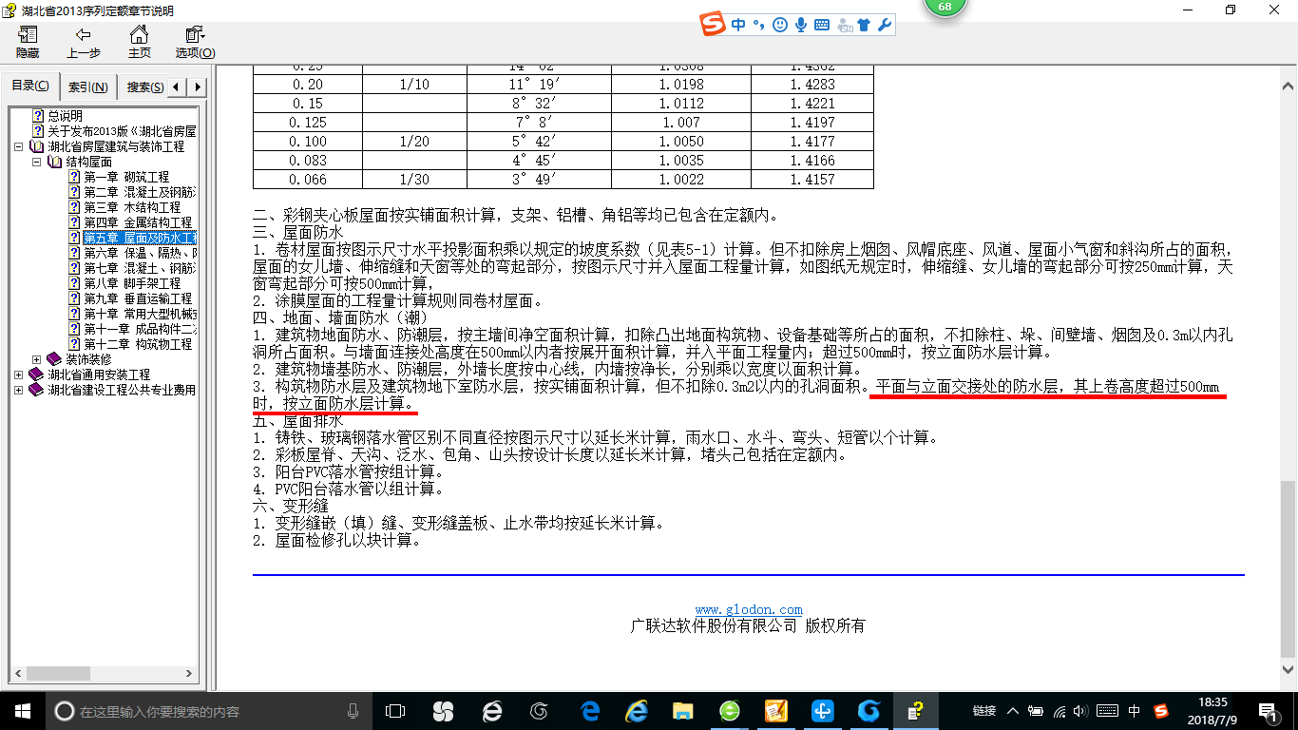Collapse the 结构屋面 node
This screenshot has width=1298, height=730.
click(x=37, y=162)
